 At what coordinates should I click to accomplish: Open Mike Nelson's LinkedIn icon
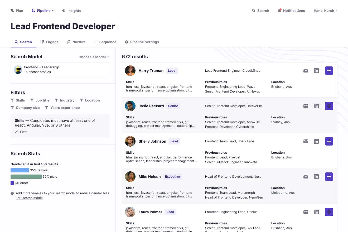coord(316,177)
